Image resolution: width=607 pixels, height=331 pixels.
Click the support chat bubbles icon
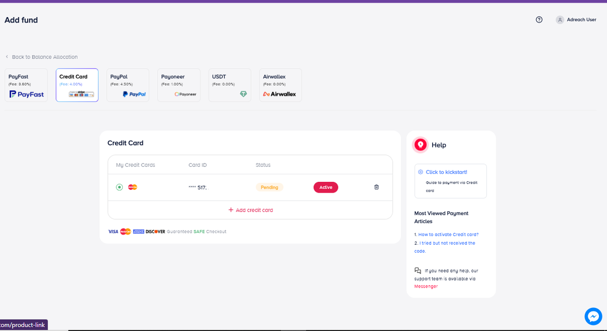418,271
